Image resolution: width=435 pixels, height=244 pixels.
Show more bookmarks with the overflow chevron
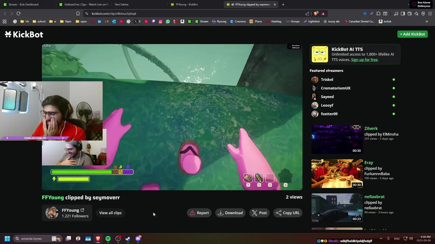tap(427, 21)
